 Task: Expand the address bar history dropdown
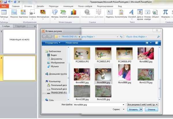[x=118, y=37]
